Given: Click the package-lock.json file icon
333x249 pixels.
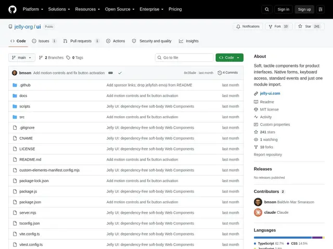Looking at the screenshot, I should point(15,181).
